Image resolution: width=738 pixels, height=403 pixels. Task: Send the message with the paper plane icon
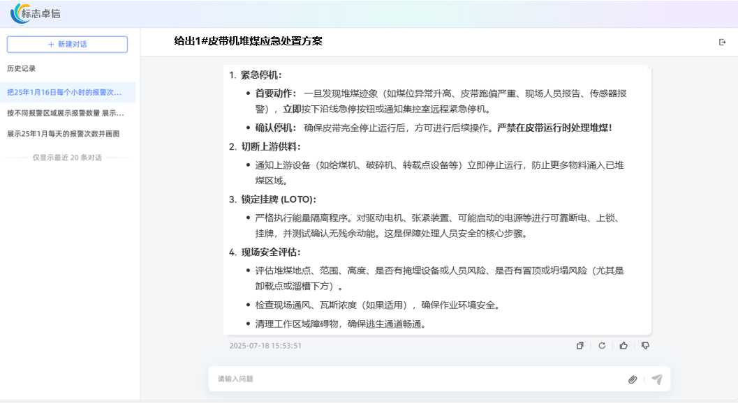coord(656,379)
